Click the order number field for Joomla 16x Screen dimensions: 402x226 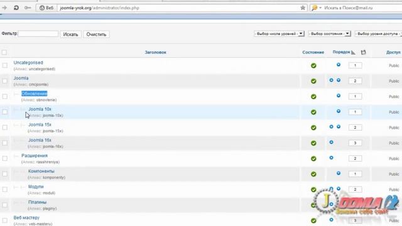click(355, 143)
